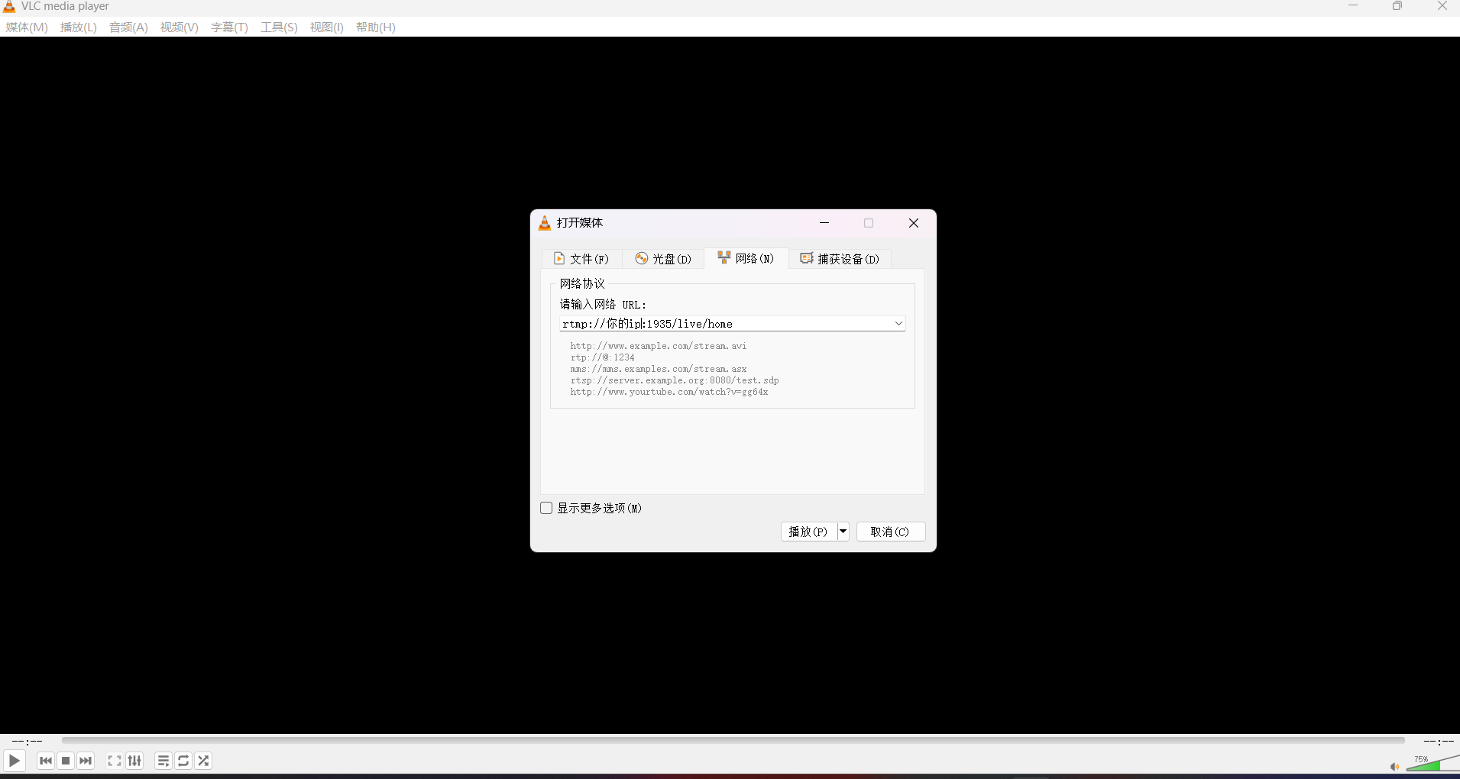
Task: Expand the network URL history dropdown
Action: 898,324
